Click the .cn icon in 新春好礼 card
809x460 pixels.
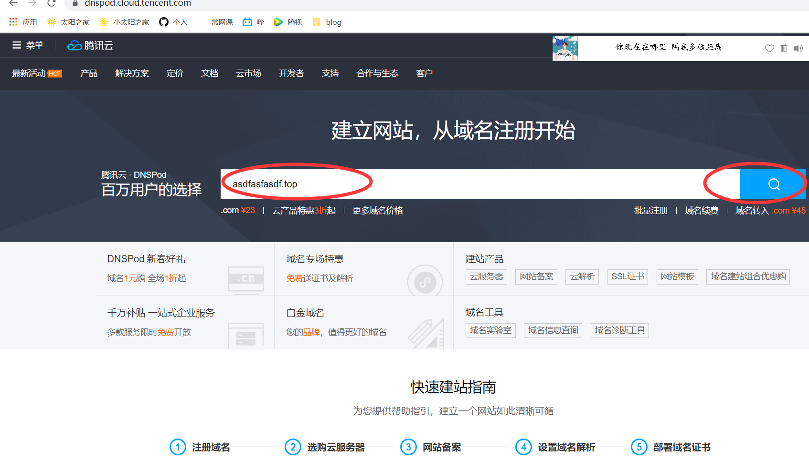(246, 280)
